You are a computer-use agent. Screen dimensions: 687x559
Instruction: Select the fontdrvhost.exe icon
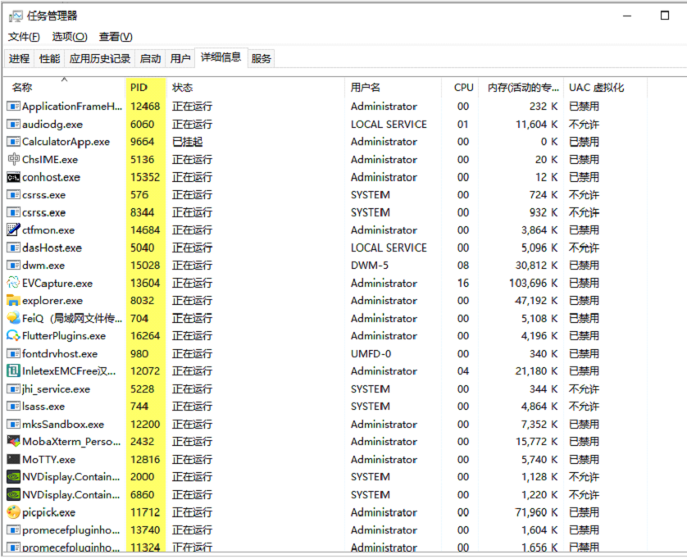click(x=14, y=353)
